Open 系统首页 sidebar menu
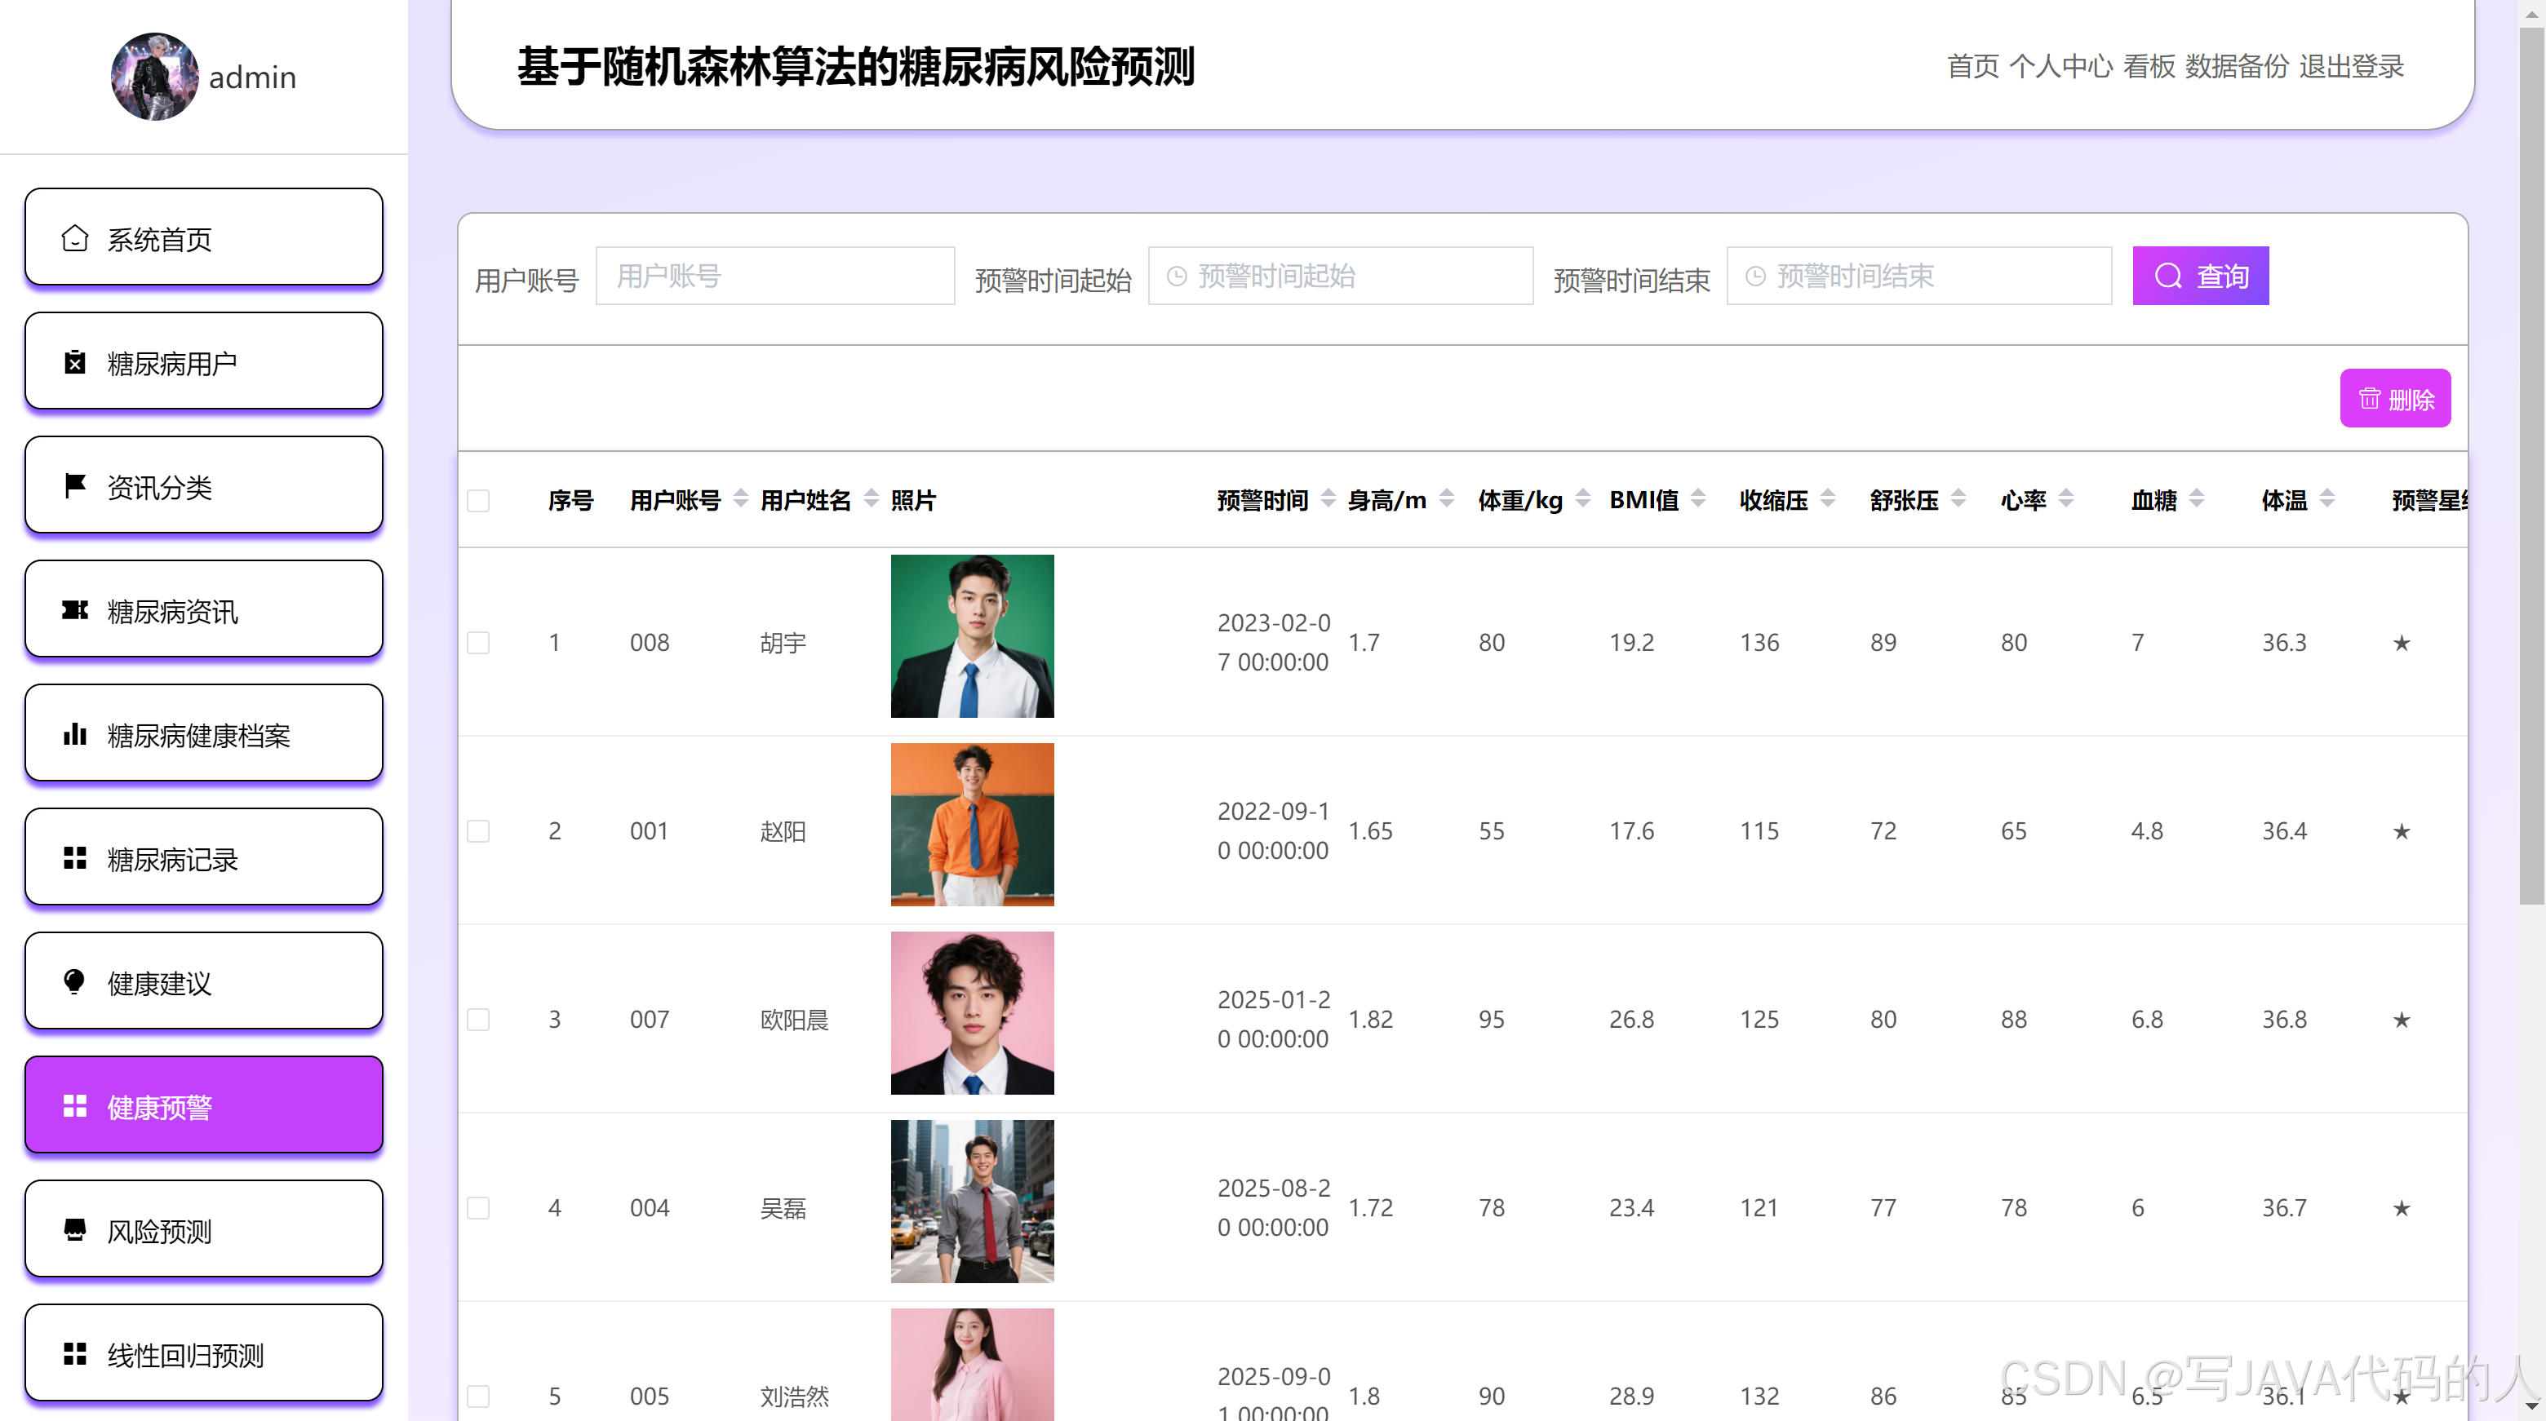This screenshot has width=2546, height=1421. (204, 238)
